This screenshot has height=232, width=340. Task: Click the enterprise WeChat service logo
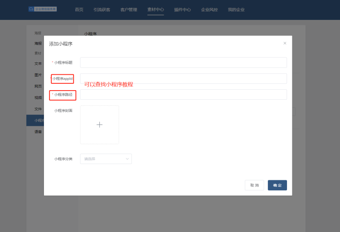tap(42, 9)
